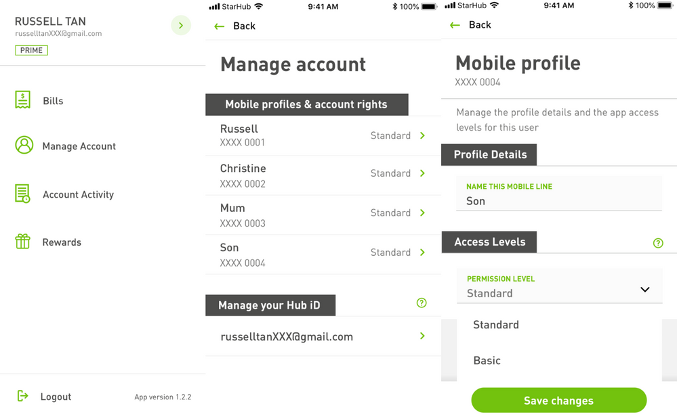Screen dimensions: 677x419
Task: Go back from Manage account screen
Action: pyautogui.click(x=235, y=26)
